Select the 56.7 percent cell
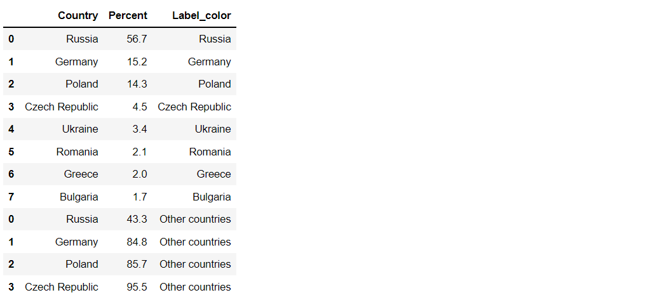The image size is (662, 295). click(137, 39)
